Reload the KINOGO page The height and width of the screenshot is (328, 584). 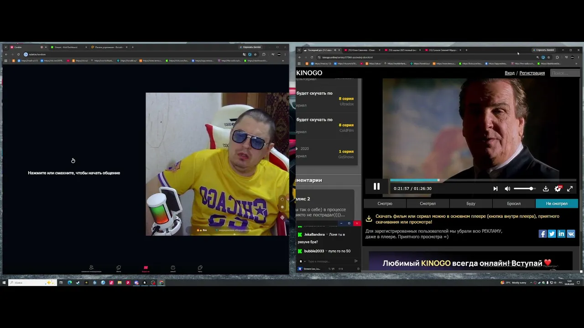pos(312,57)
